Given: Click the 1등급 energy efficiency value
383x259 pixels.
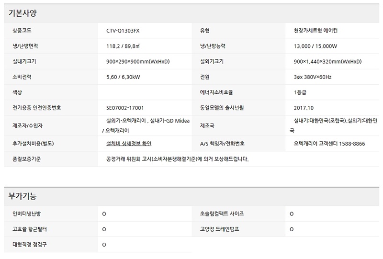Looking at the screenshot, I should pos(301,92).
